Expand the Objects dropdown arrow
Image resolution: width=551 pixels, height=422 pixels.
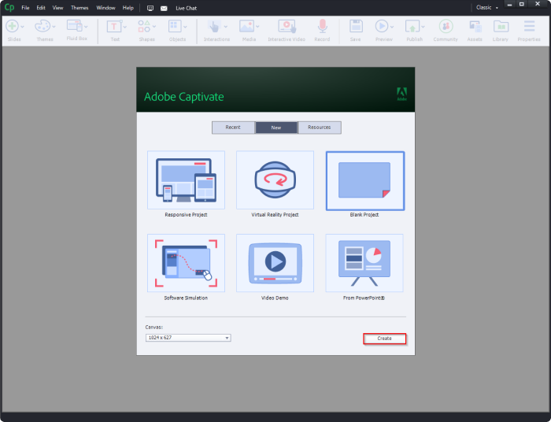click(x=185, y=27)
